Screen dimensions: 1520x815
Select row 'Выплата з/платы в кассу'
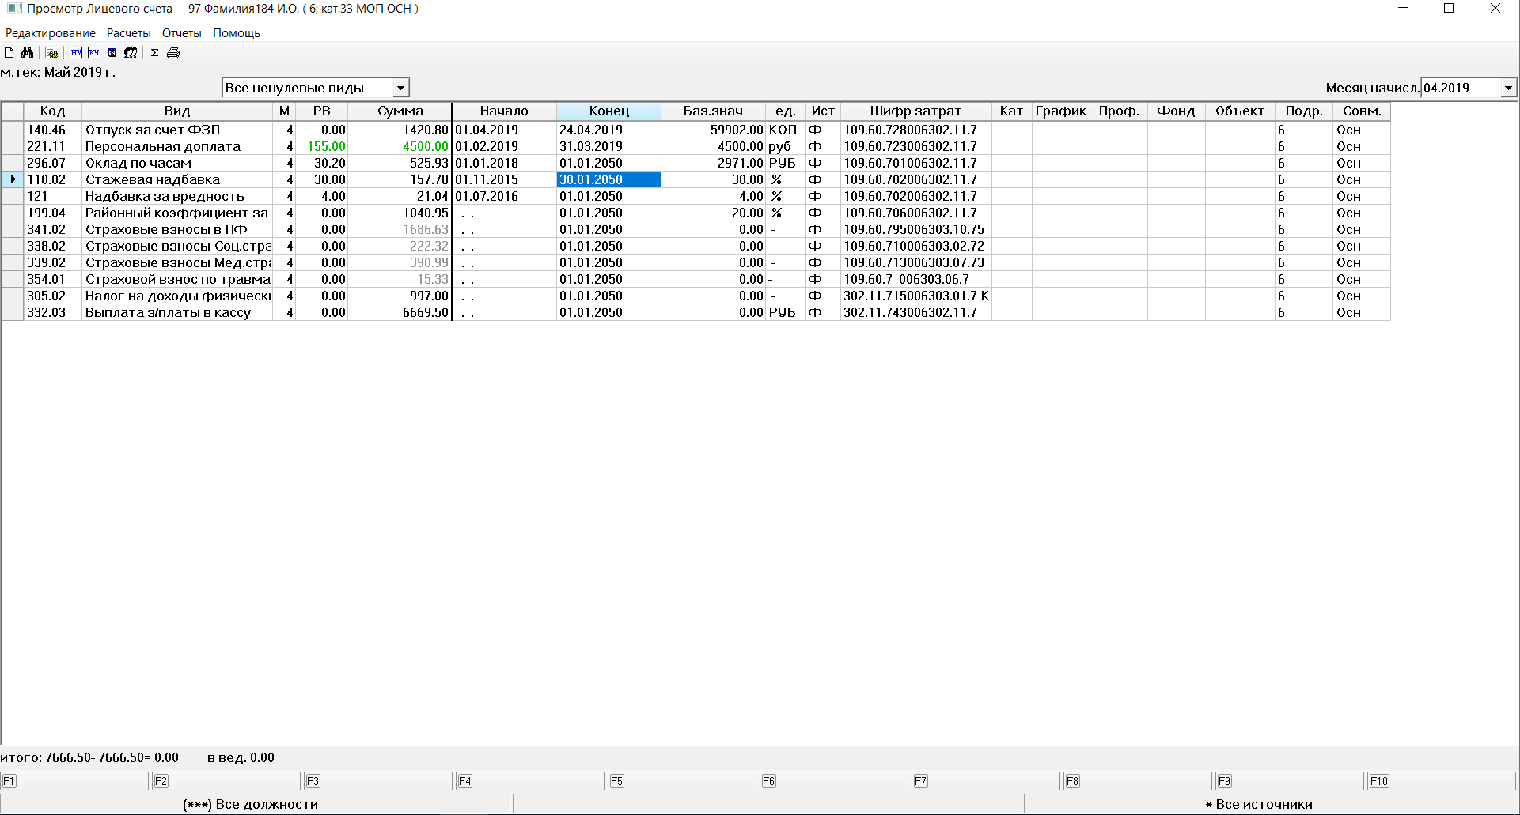696,312
